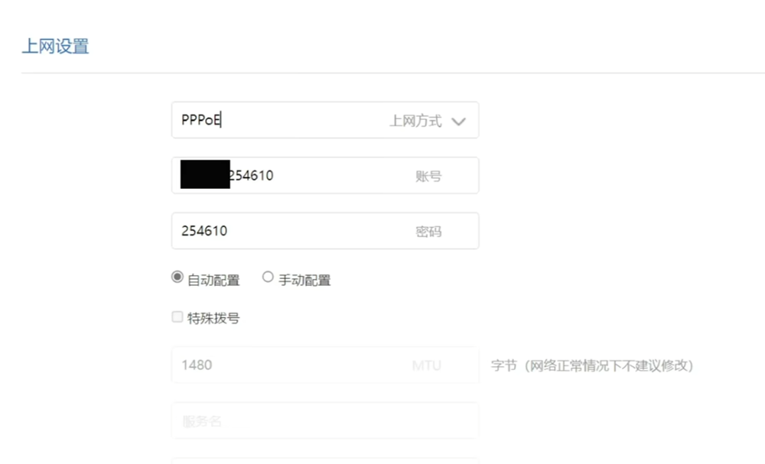Image resolution: width=765 pixels, height=464 pixels.
Task: Click the blacked-out part of the account number
Action: pos(205,174)
